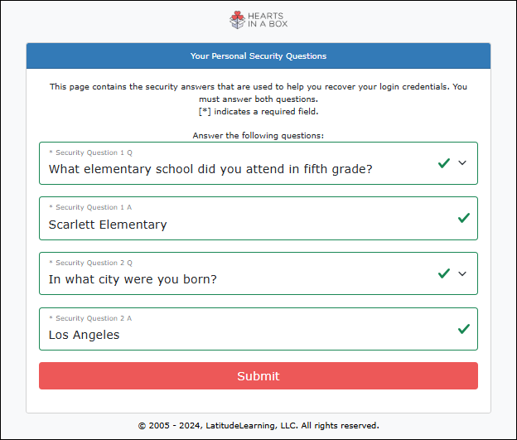This screenshot has width=517, height=440.
Task: Click the green checkmark next to Scarlett Elementary
Action: coord(464,218)
